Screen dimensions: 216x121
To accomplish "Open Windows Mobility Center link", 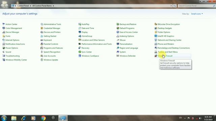I will [16, 60].
